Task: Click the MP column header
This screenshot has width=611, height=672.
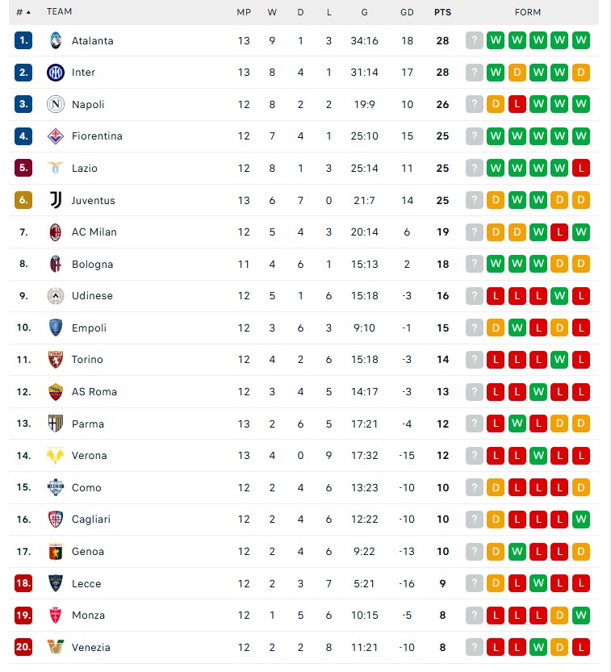Action: 244,12
